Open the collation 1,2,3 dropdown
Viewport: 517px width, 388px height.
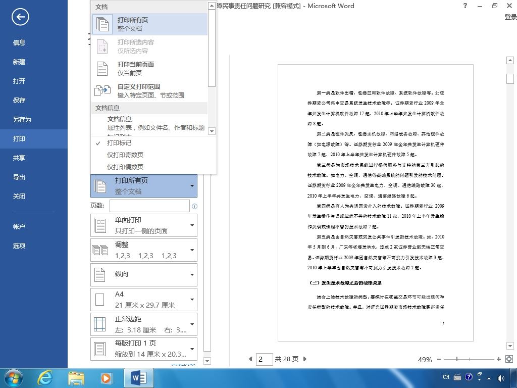(144, 250)
